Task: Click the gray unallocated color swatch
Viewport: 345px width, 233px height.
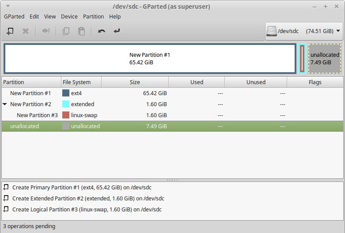Action: click(x=66, y=126)
